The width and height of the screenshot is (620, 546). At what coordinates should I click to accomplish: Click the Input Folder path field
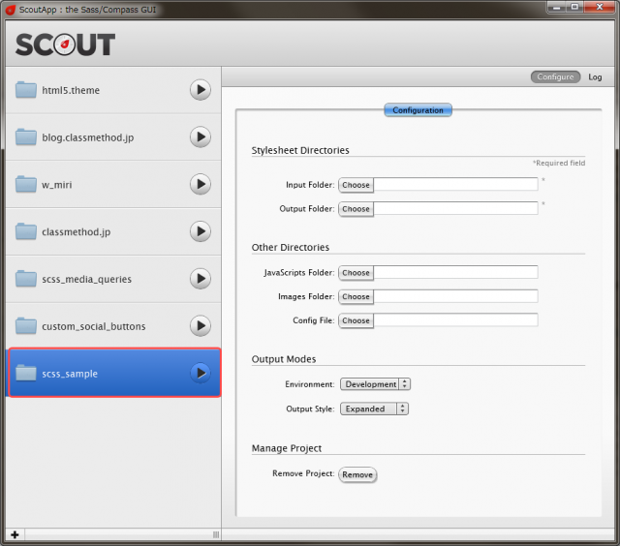click(x=455, y=185)
